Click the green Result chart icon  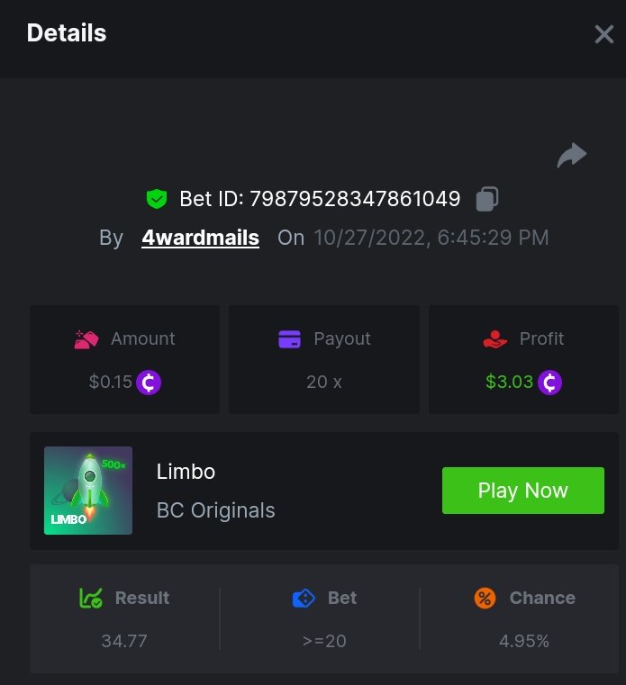(91, 598)
